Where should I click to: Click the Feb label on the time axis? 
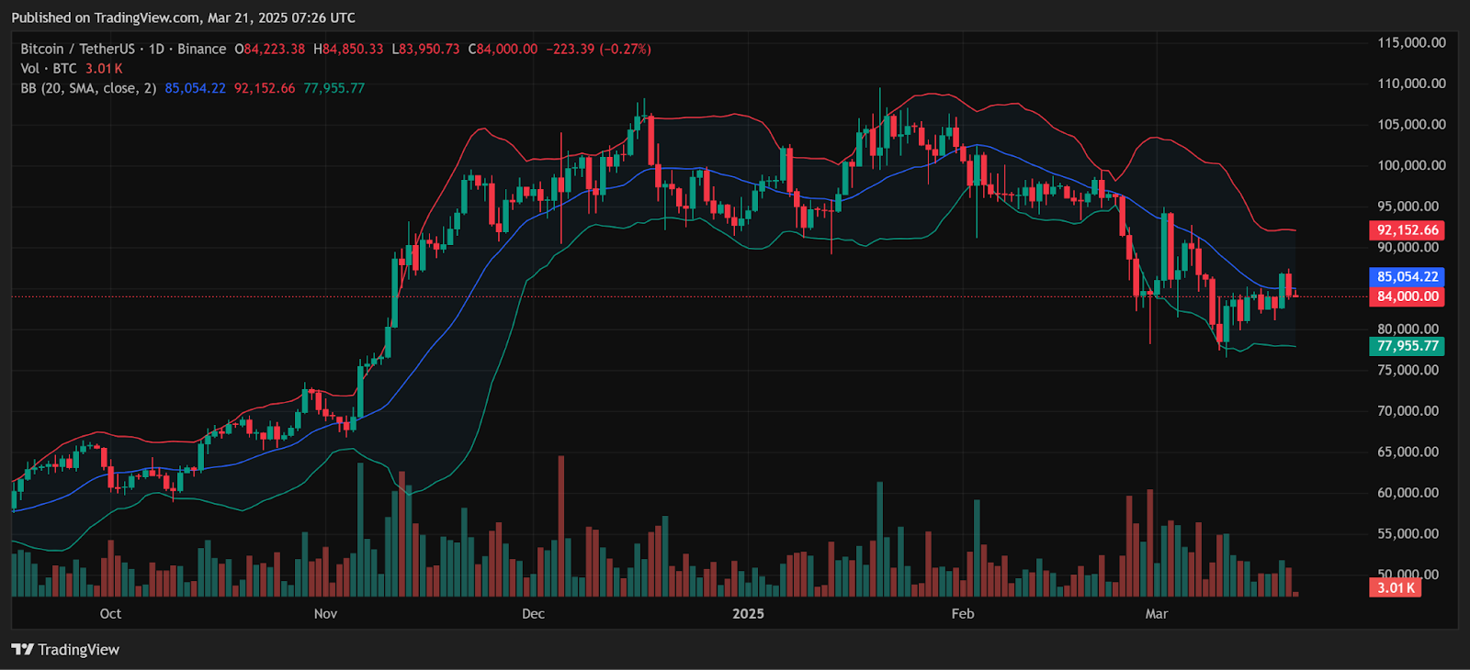(963, 614)
